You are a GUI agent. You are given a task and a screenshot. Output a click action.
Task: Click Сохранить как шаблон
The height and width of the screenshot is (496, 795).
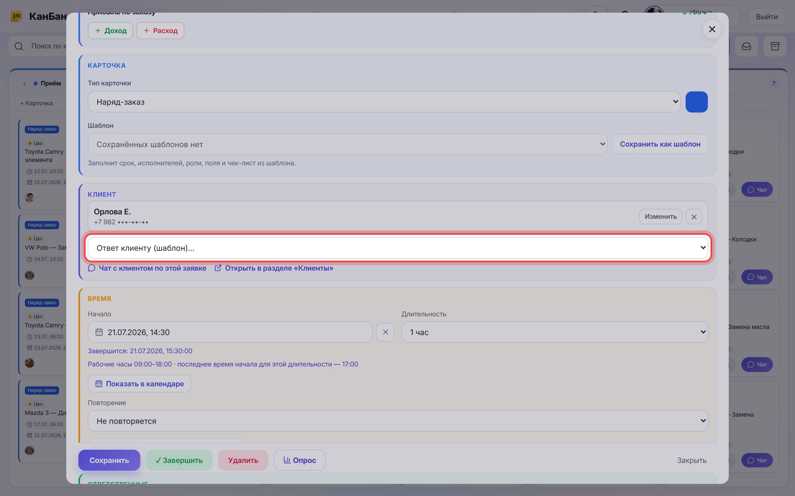(x=660, y=144)
